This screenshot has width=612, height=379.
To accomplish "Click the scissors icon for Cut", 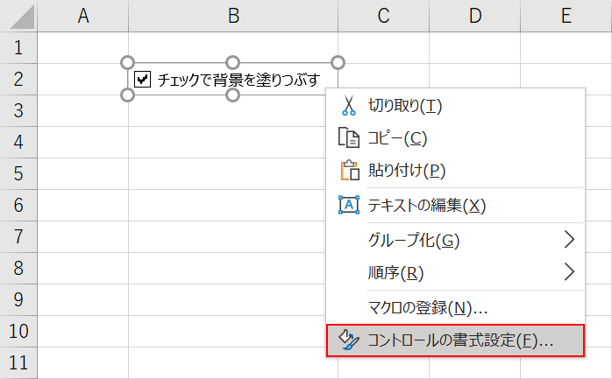I will [349, 106].
